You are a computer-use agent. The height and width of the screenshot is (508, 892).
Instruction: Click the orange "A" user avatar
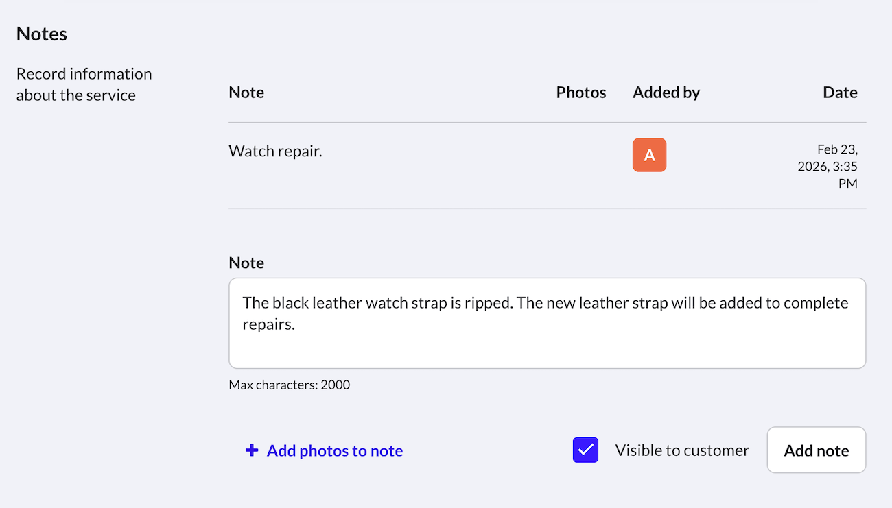coord(649,155)
